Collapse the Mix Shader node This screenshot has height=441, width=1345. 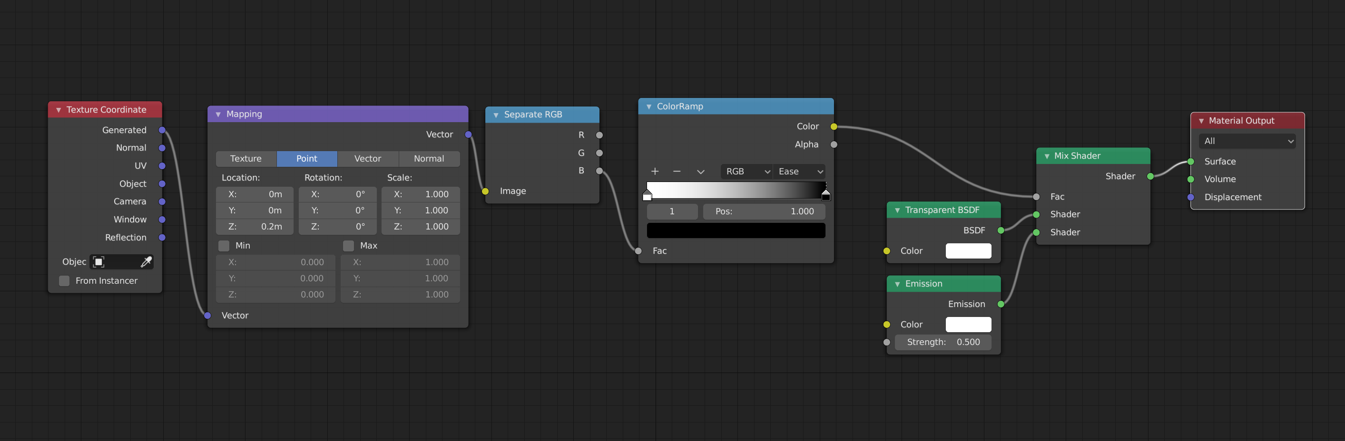(1047, 156)
